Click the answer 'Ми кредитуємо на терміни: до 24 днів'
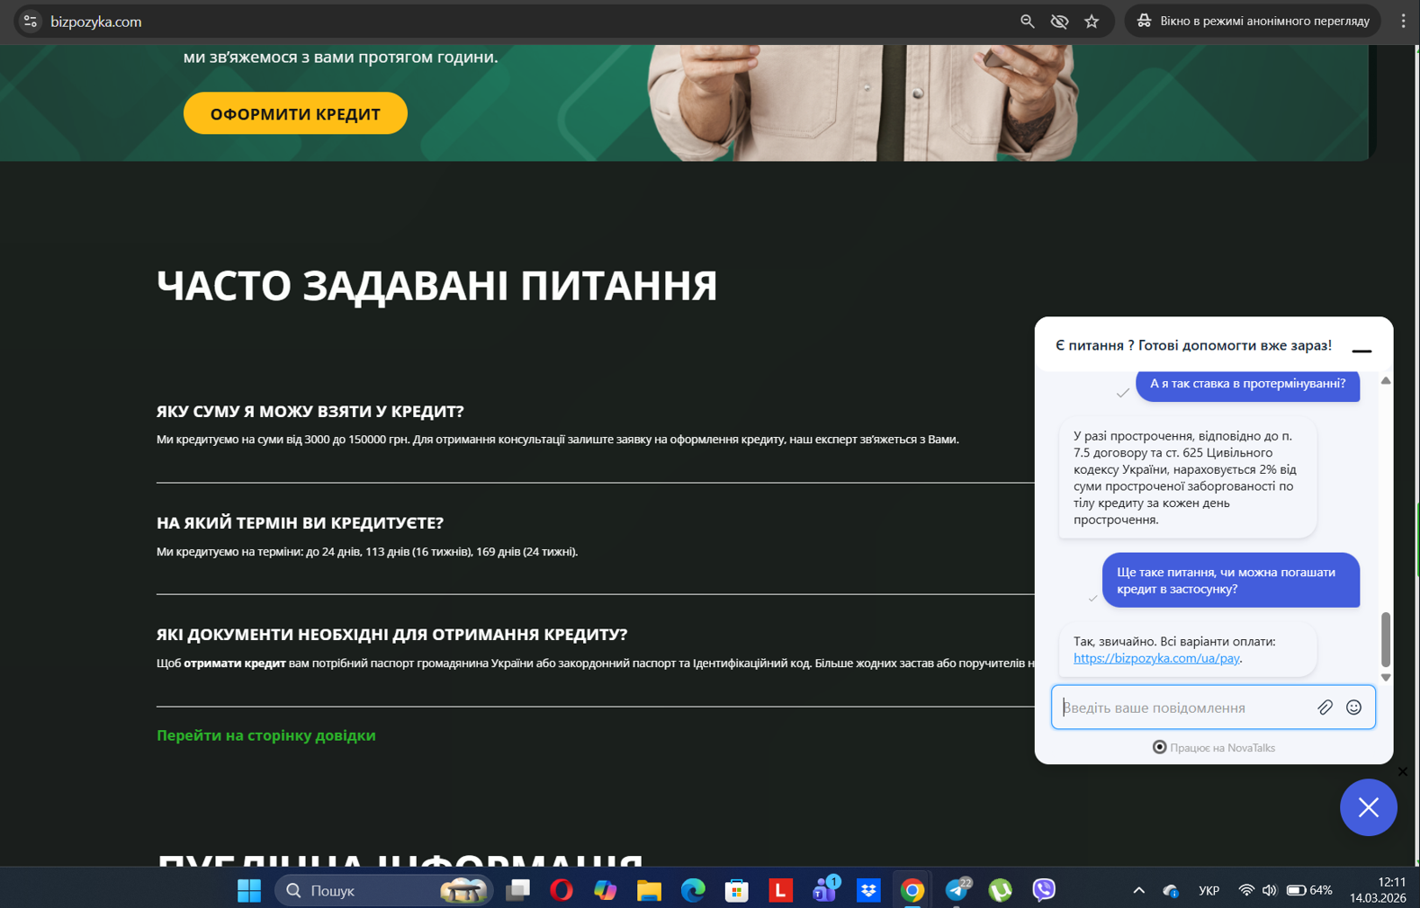1420x908 pixels. click(367, 552)
